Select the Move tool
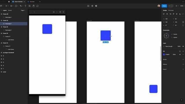This screenshot has width=185, height=104. click(x=6, y=6)
